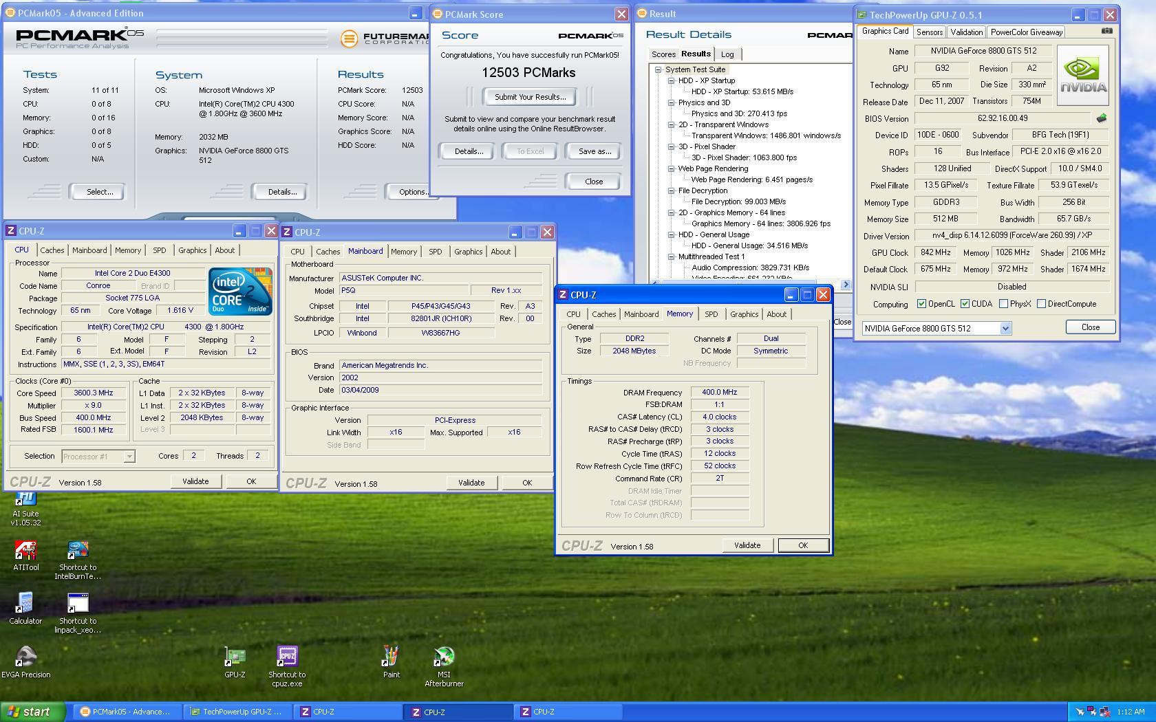Click the GPU-Z BIOS save icon
The height and width of the screenshot is (722, 1156).
coord(1102,118)
